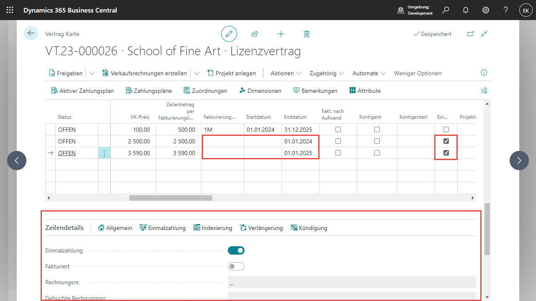Image resolution: width=536 pixels, height=301 pixels.
Task: Open the Kündigung tab
Action: 309,228
